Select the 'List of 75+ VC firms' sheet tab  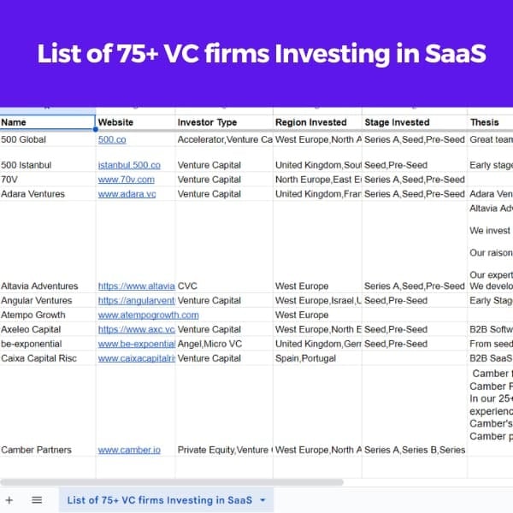click(160, 499)
